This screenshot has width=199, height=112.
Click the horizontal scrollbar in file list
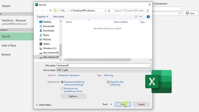tap(99, 60)
